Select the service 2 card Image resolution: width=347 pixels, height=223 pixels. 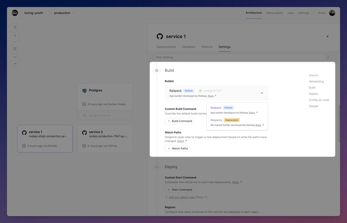[105, 138]
